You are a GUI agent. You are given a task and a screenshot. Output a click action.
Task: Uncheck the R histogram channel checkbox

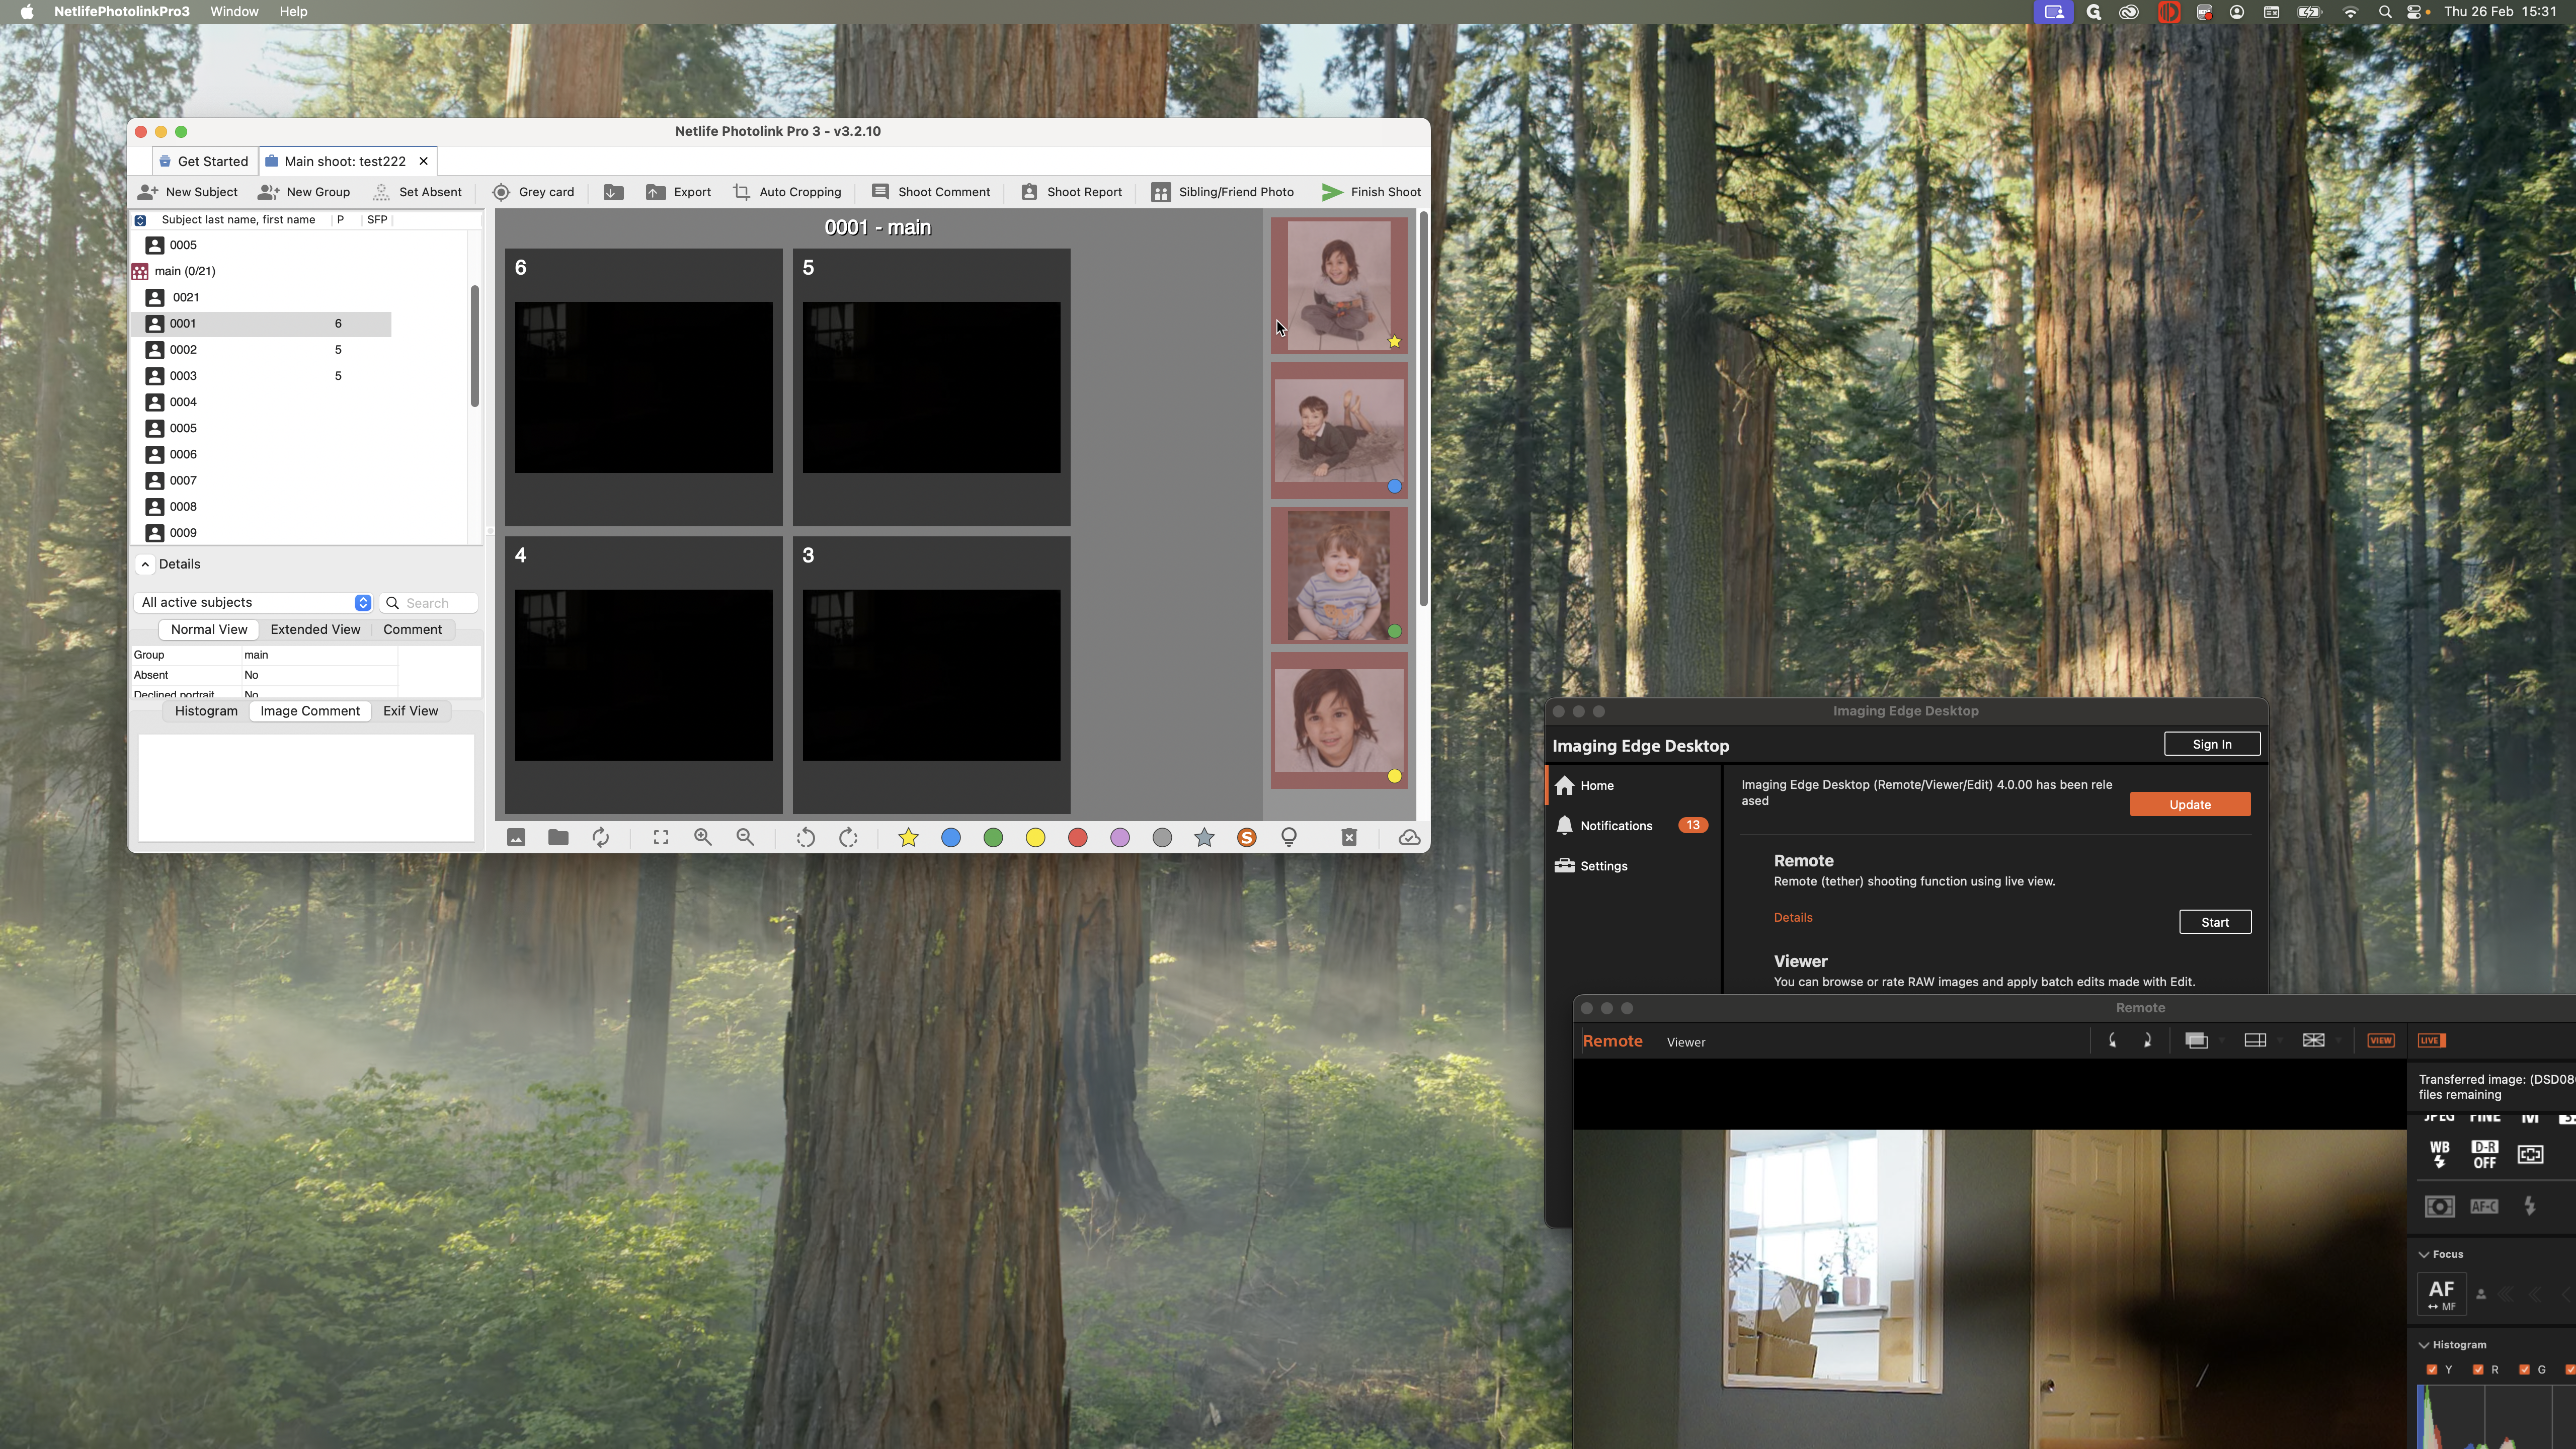pyautogui.click(x=2478, y=1370)
